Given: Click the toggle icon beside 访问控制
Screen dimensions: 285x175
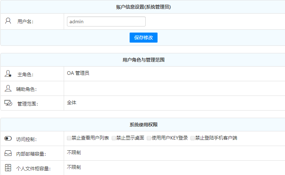Looking at the screenshot, I should coord(8,138).
